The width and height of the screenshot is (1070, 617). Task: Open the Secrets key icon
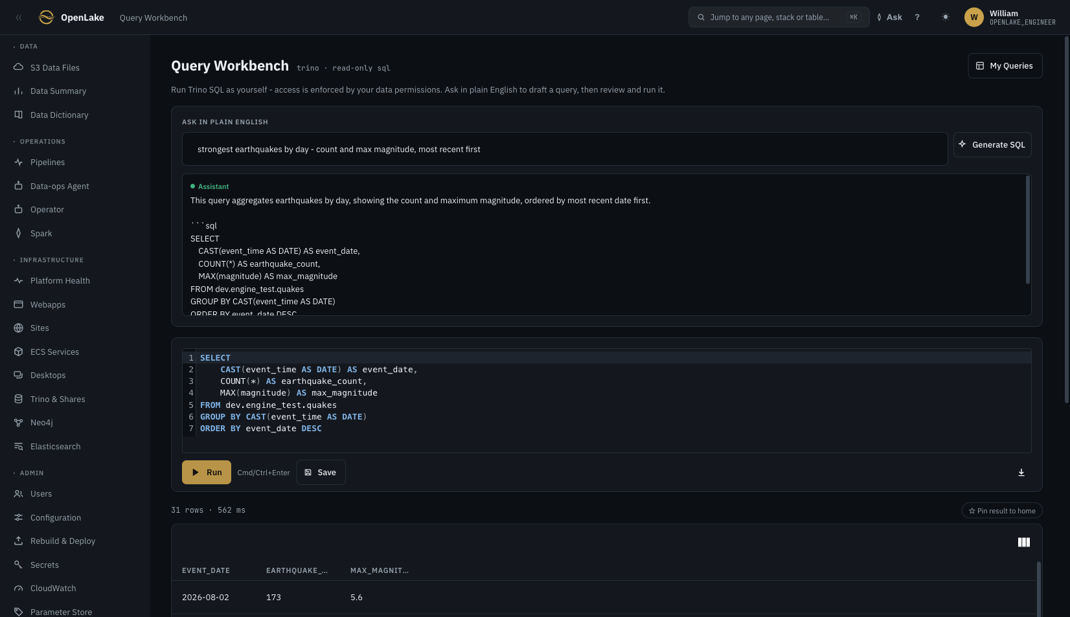tap(18, 565)
